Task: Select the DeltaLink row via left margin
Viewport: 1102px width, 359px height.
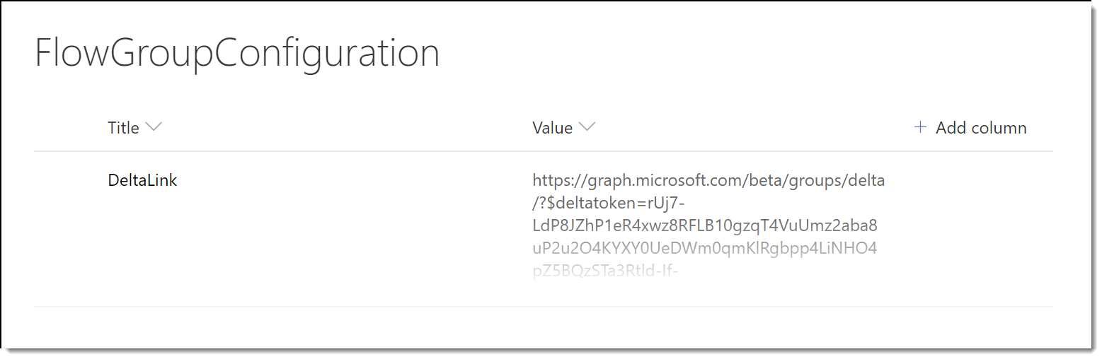Action: (69, 228)
